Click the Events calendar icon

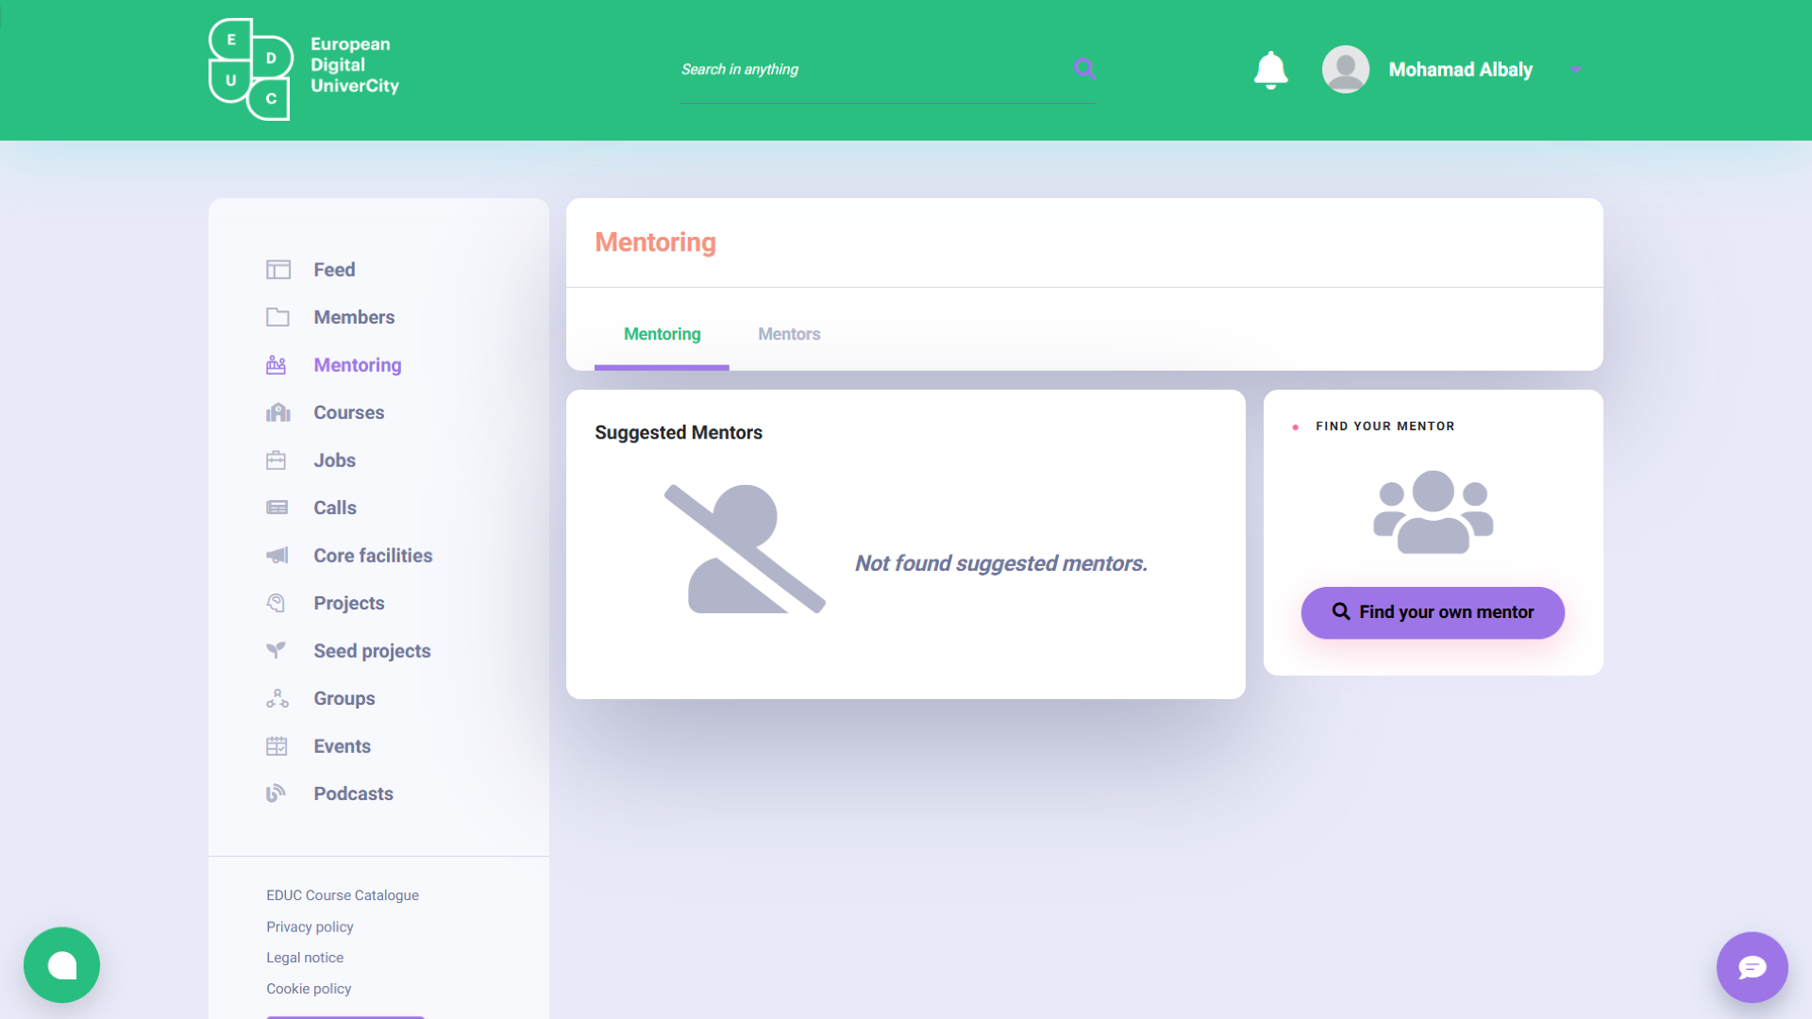[x=277, y=746]
